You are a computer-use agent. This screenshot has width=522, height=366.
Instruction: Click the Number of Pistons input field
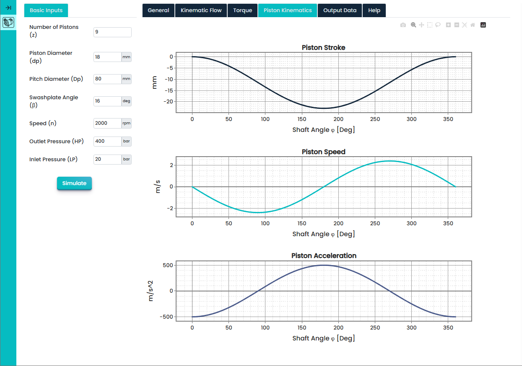[112, 32]
